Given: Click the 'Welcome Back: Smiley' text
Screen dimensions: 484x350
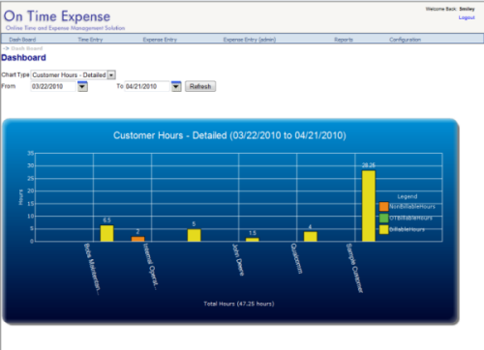Looking at the screenshot, I should click(450, 9).
